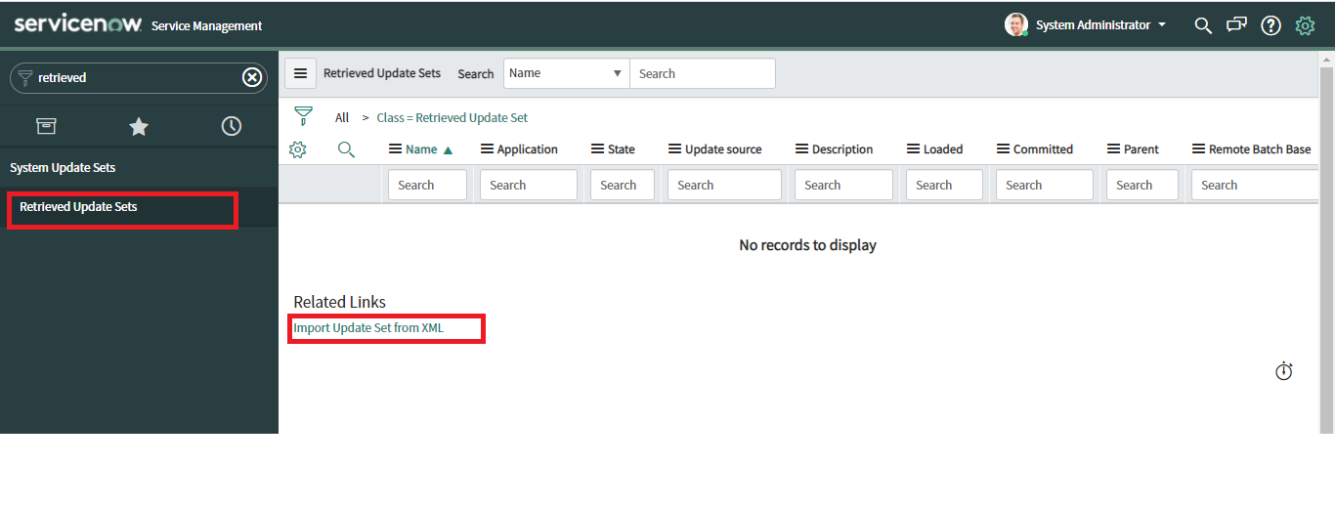Open Remote Batch Base column hamburger menu
The image size is (1335, 507).
pyautogui.click(x=1199, y=149)
